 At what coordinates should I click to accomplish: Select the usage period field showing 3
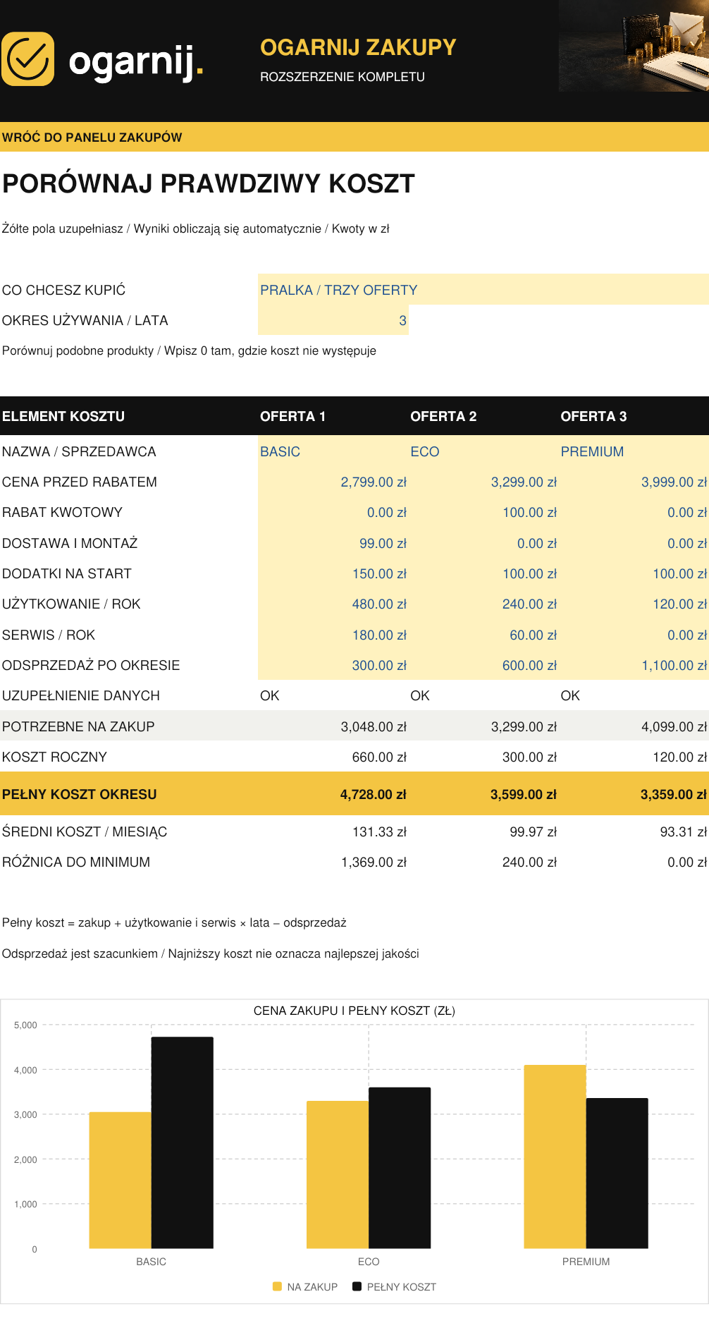click(333, 320)
